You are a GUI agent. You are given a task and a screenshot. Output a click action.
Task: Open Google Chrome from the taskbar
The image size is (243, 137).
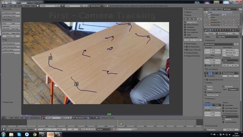tap(35, 134)
